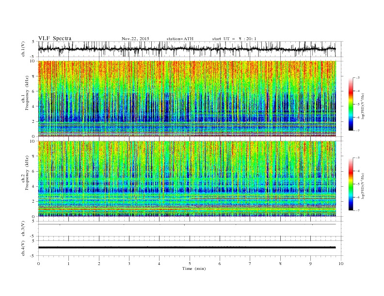Screen dimensions: 384x296
Task: Click the '4' kHz tick on ch.2 spectrogram axis
Action: tap(33, 186)
